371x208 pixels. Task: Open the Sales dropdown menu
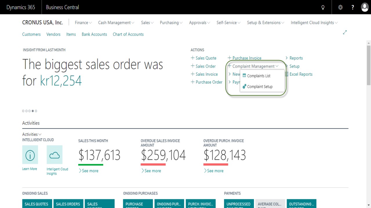coord(147,23)
